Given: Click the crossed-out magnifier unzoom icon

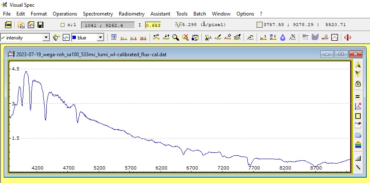Looking at the screenshot, I should (x=185, y=37).
